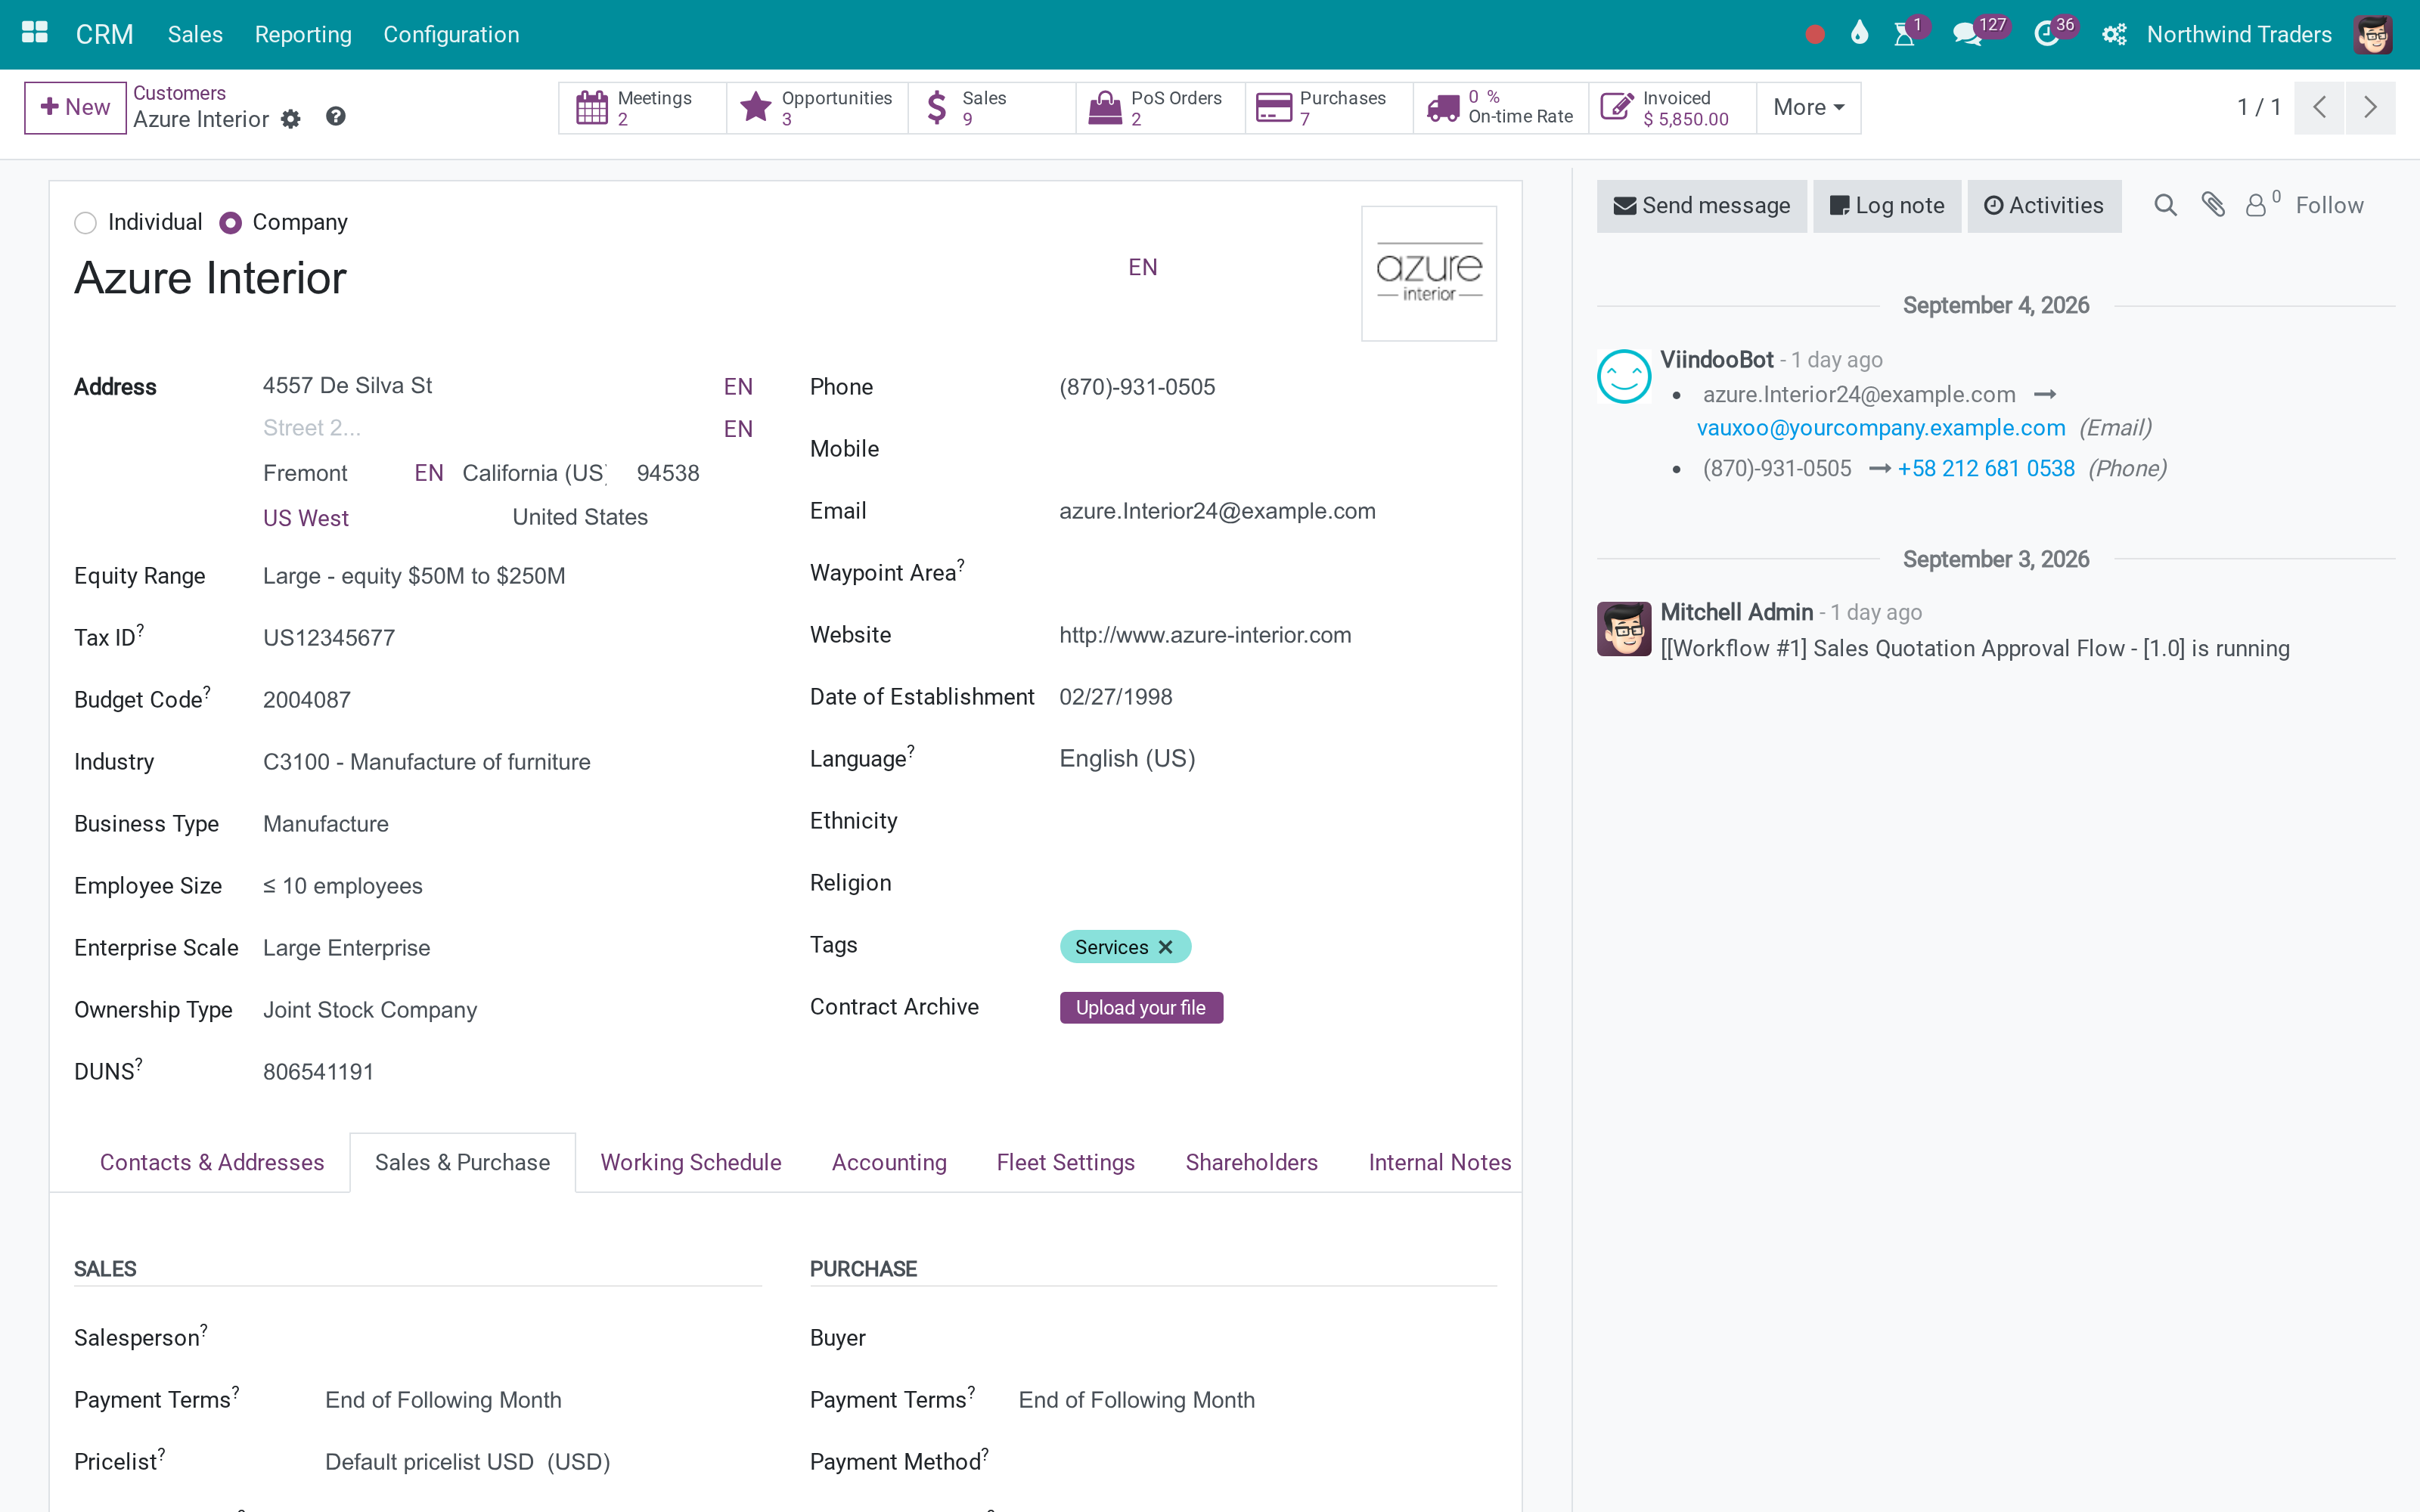The height and width of the screenshot is (1512, 2420).
Task: Open Meetings calendar smart button
Action: [x=642, y=108]
